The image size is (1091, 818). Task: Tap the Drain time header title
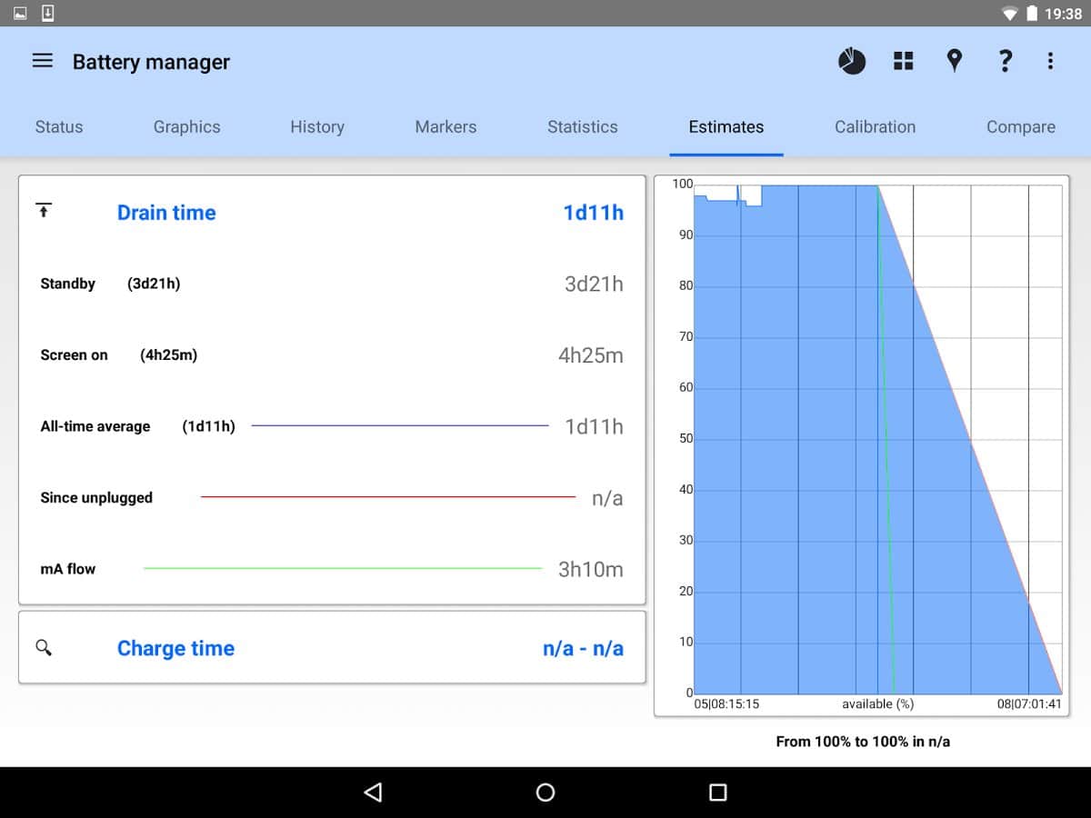coord(166,213)
